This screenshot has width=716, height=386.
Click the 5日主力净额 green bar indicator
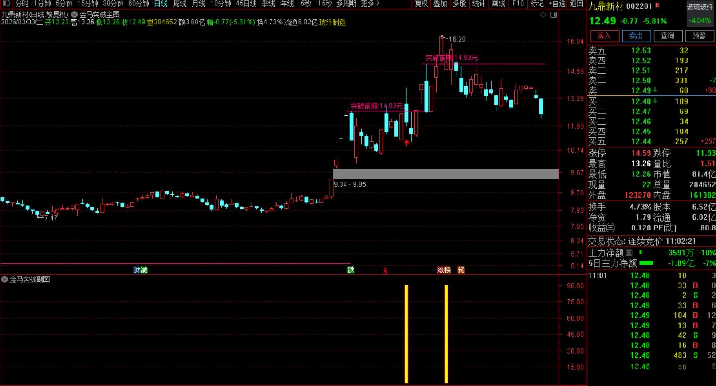pyautogui.click(x=646, y=263)
